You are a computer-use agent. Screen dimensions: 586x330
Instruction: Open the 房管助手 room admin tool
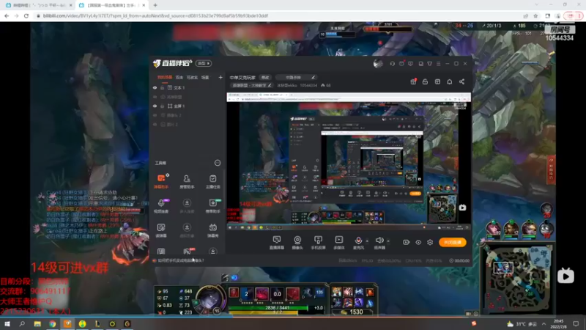(187, 181)
